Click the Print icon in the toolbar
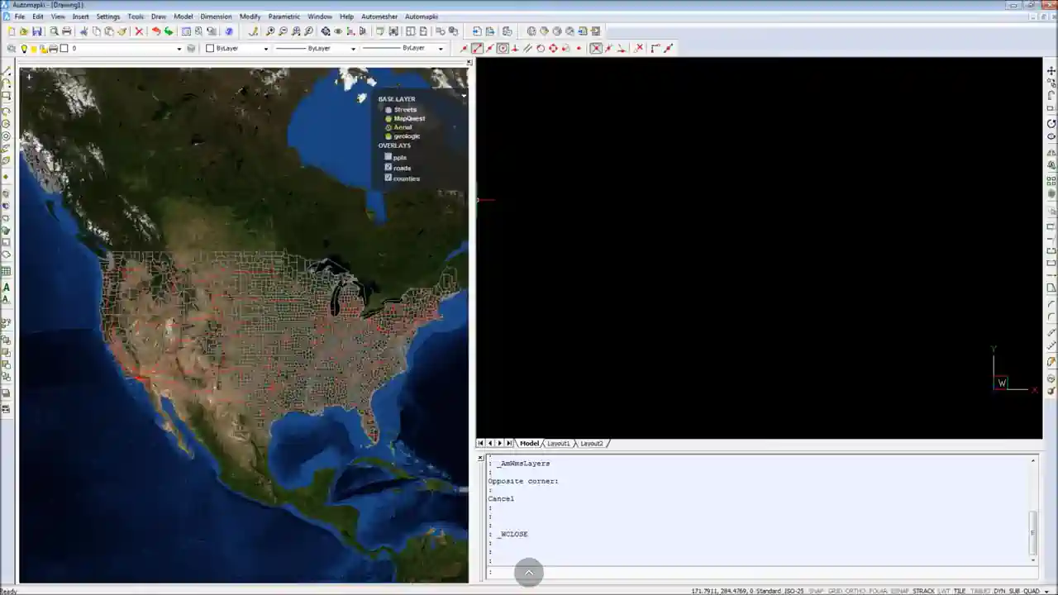1058x595 pixels. click(67, 31)
